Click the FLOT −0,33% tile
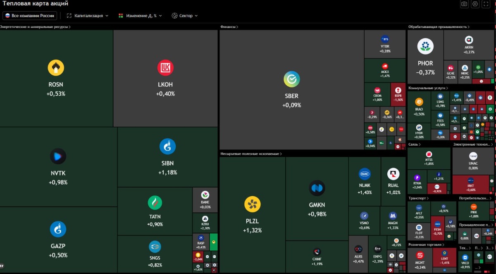The height and width of the screenshot is (274, 496). [419, 232]
